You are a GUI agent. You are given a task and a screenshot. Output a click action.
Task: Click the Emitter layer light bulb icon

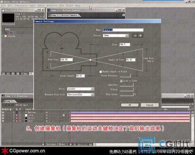[26, 112]
